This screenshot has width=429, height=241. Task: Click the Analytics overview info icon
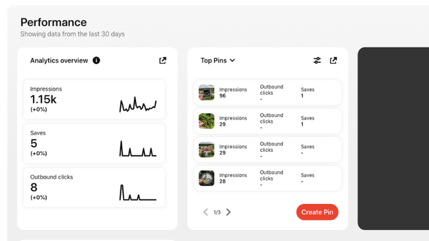pos(96,61)
